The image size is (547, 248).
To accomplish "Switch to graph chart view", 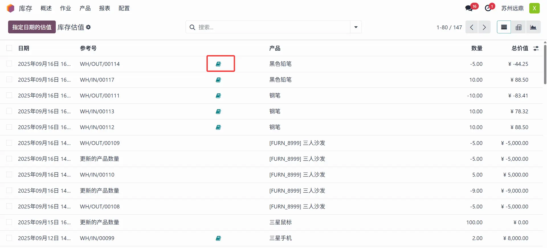I will click(x=533, y=27).
